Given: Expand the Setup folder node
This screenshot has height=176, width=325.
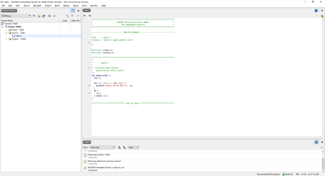Looking at the screenshot, I should point(6,30).
